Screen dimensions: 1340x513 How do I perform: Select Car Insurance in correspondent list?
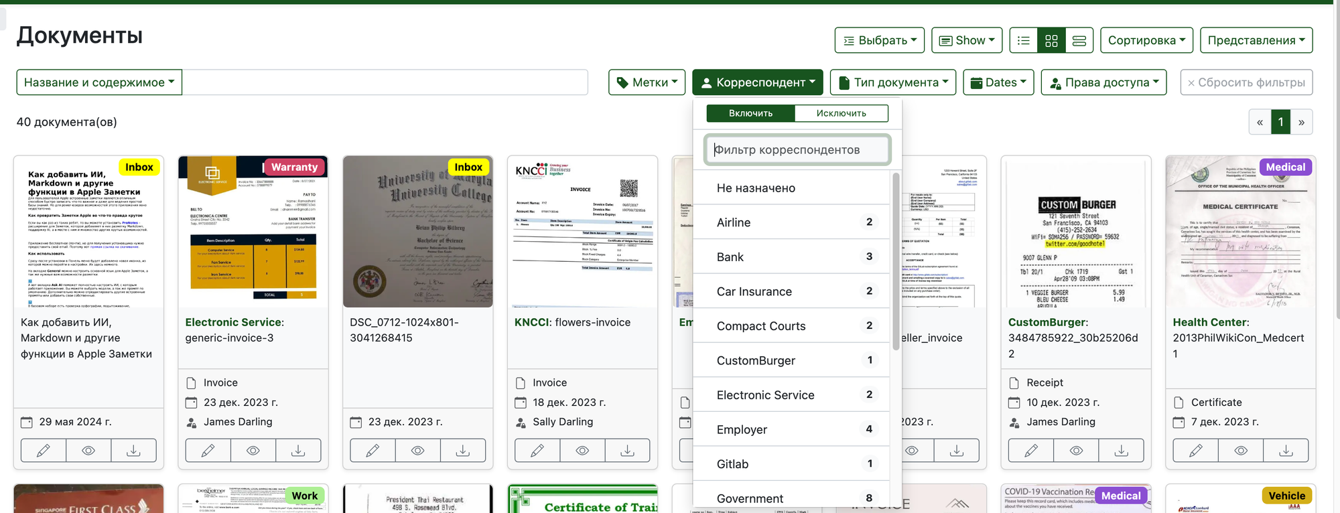tap(791, 291)
